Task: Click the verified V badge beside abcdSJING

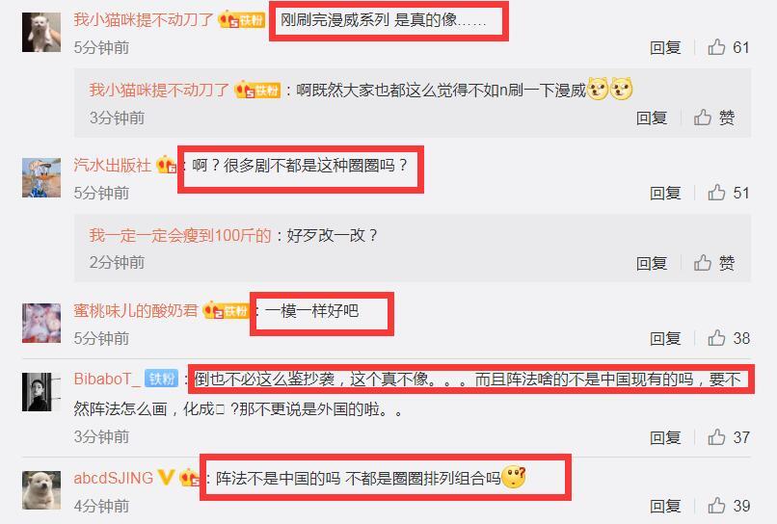Action: tap(166, 478)
